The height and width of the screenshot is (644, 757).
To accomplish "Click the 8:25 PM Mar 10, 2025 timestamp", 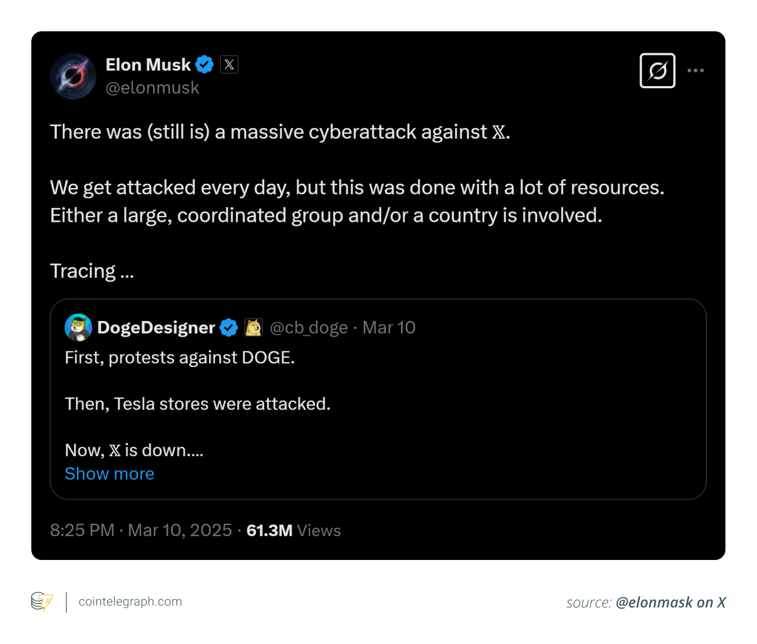I will 141,530.
